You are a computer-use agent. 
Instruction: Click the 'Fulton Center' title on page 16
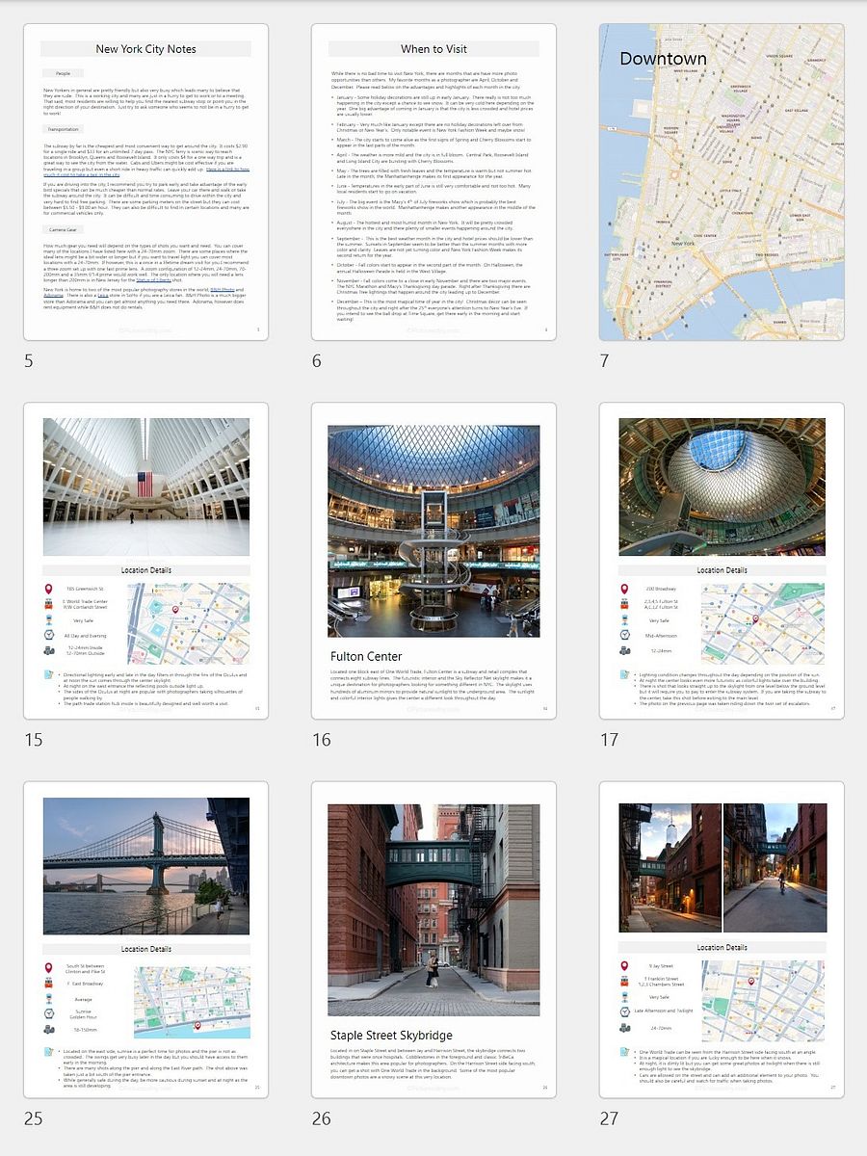click(x=365, y=656)
